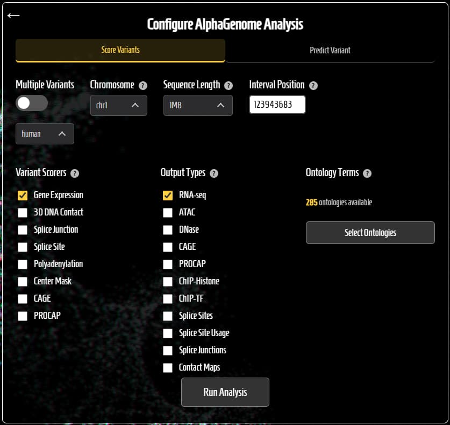Click the Select Ontologies button
This screenshot has width=450, height=425.
(370, 233)
